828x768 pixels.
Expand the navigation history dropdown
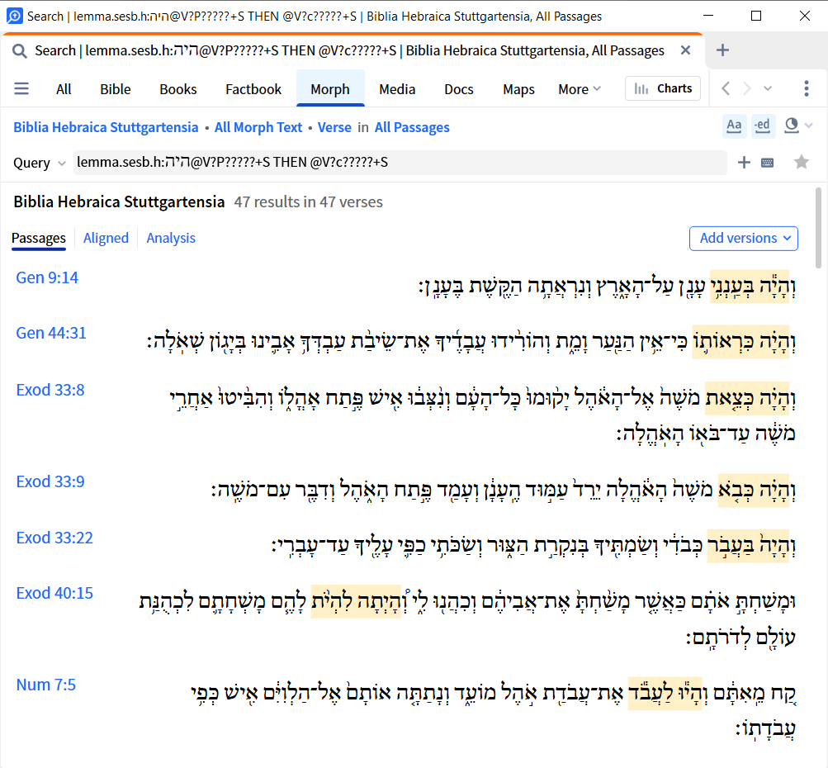click(768, 88)
